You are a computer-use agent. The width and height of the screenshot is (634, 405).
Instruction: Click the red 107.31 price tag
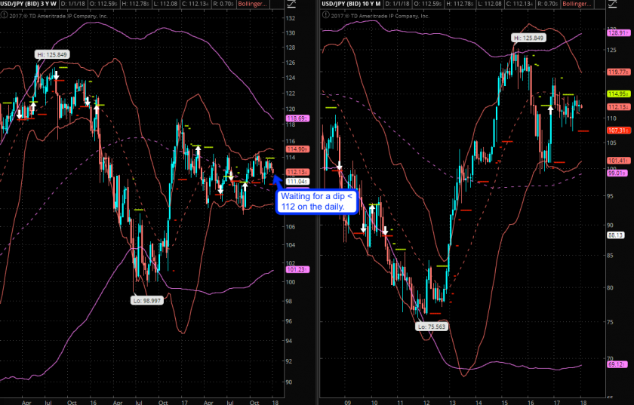pos(618,130)
